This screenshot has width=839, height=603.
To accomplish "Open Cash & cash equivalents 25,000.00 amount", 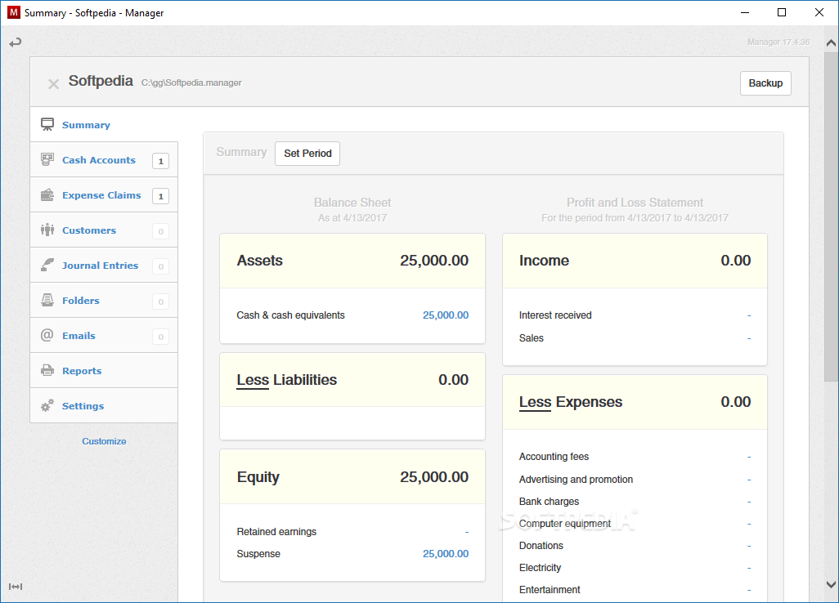I will tap(445, 315).
